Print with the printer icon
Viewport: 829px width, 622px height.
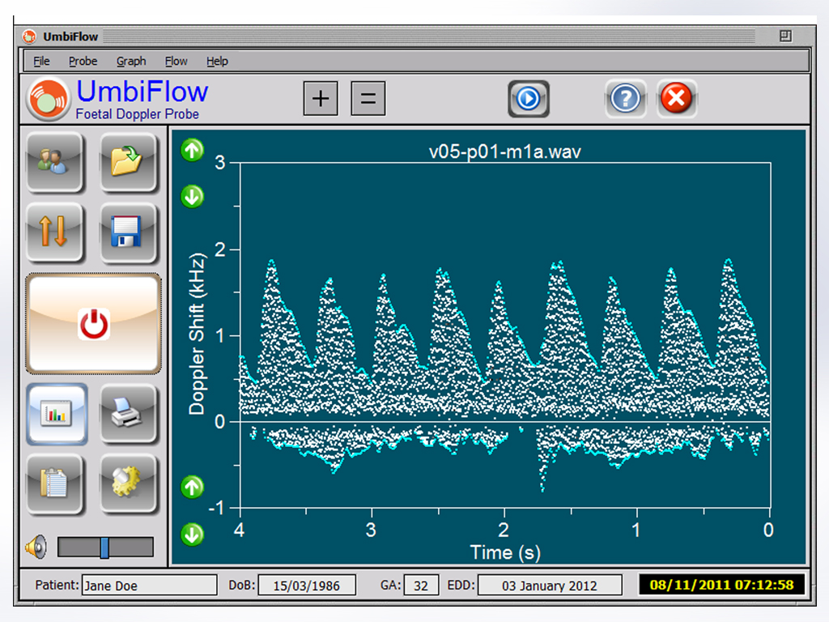tap(127, 414)
